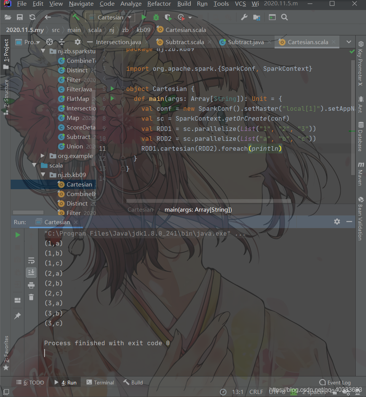Toggle the Bean Validation tool window
The image size is (366, 397).
point(360,218)
